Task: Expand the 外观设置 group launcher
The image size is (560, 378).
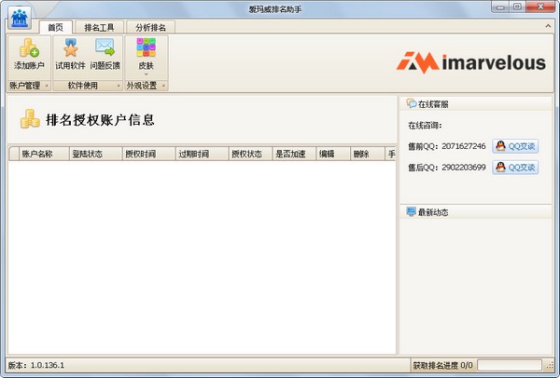Action: click(163, 86)
